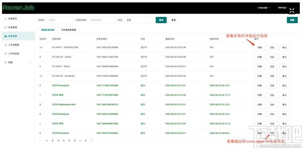This screenshot has height=148, width=303.
Task: Open 详情 for CRON-单机 triggered 23:10:00
Action: [x=259, y=124]
